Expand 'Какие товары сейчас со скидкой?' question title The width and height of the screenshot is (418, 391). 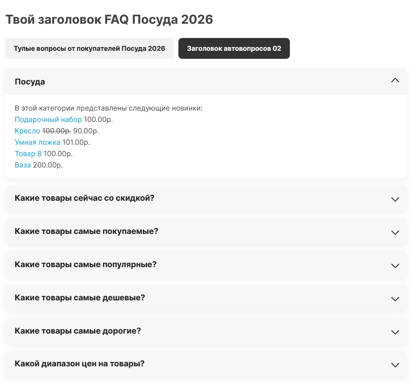point(84,198)
